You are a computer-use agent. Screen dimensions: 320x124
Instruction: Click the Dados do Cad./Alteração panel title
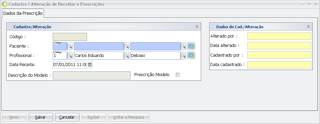click(240, 27)
